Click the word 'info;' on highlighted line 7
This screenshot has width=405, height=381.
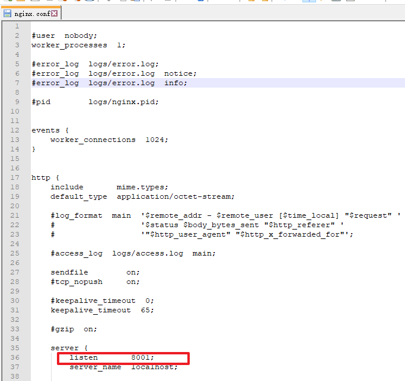(x=176, y=83)
